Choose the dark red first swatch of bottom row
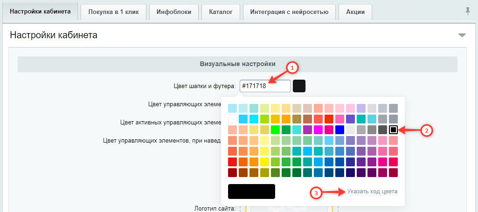The width and height of the screenshot is (478, 212). pos(232,173)
